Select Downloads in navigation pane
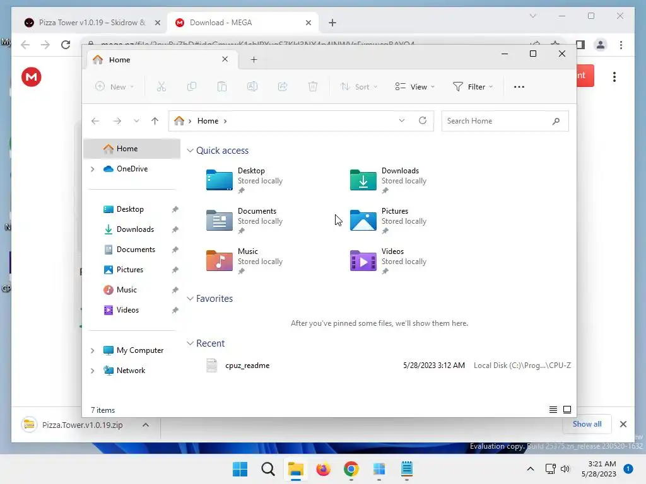646x484 pixels. coord(134,229)
